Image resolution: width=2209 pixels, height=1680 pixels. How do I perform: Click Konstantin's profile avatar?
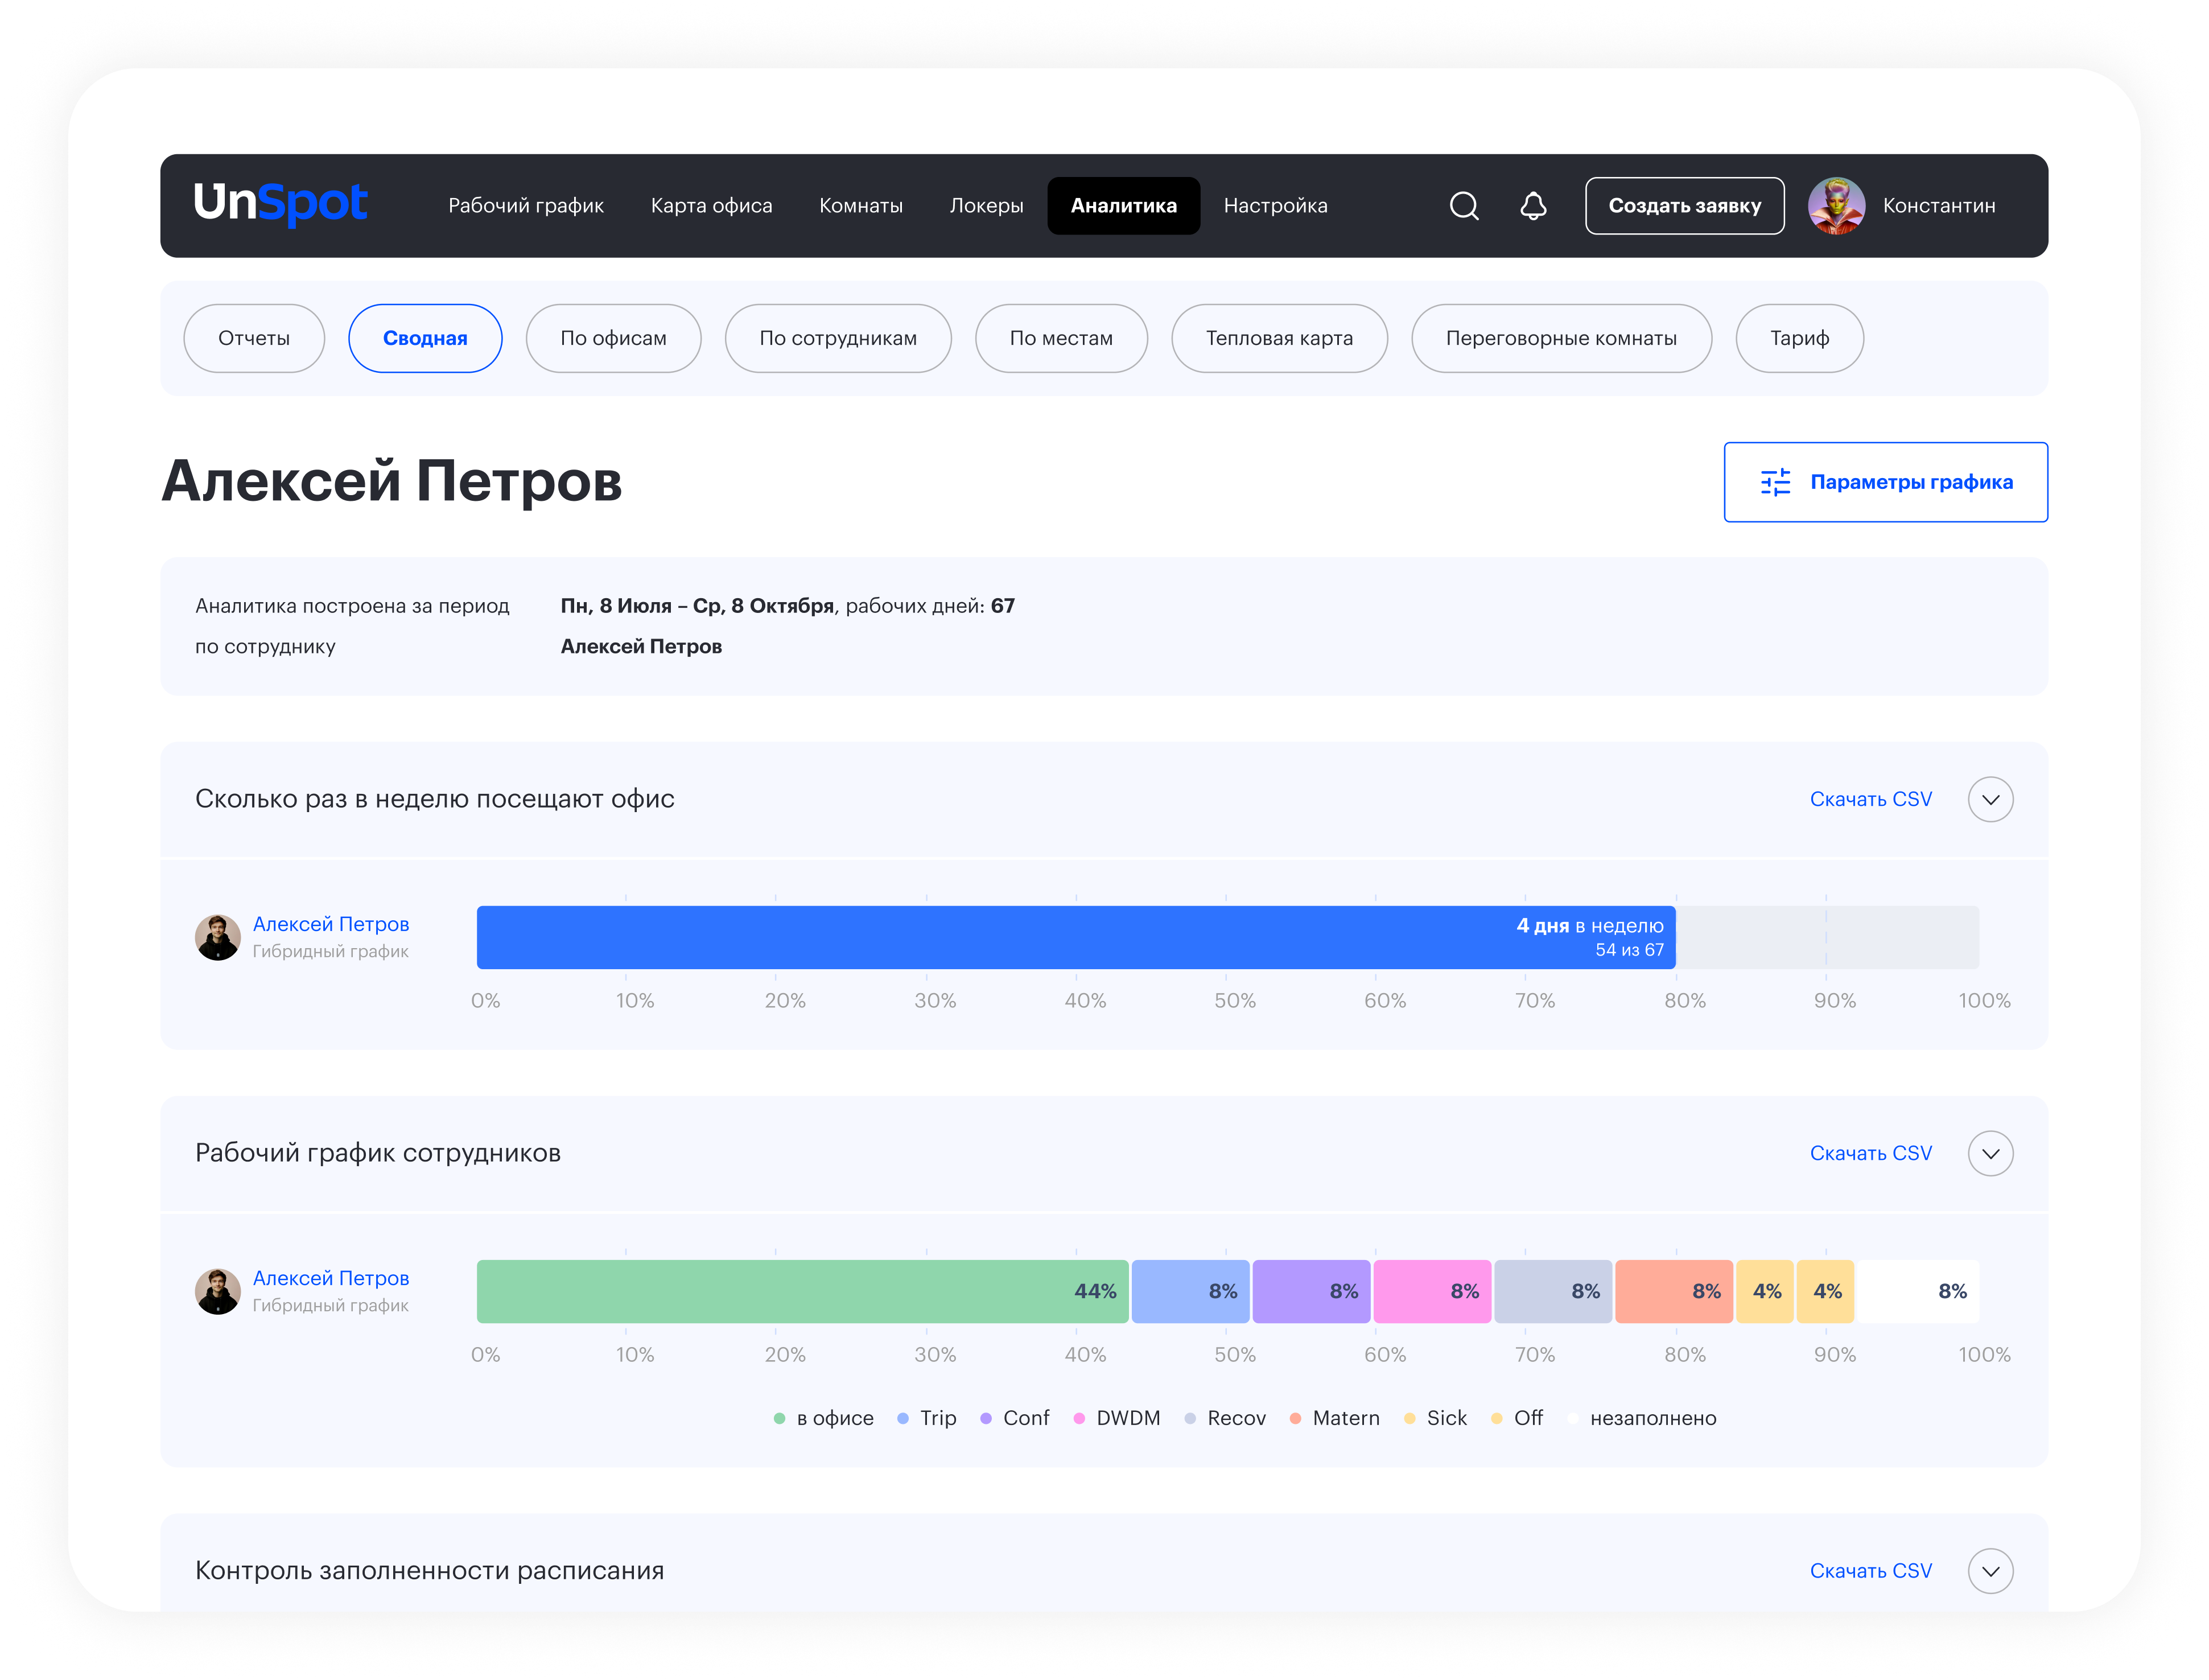click(1836, 206)
